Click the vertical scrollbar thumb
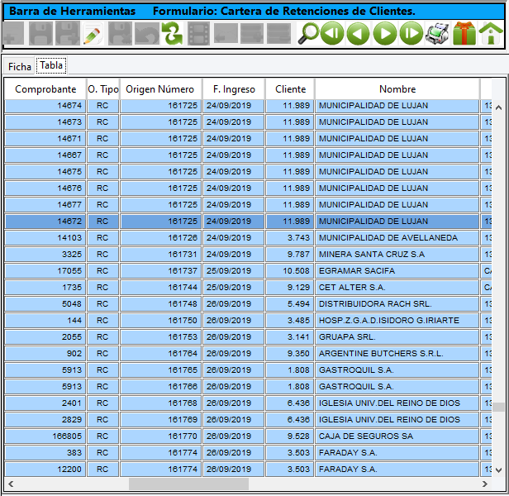This screenshot has height=496, width=509. pyautogui.click(x=498, y=407)
